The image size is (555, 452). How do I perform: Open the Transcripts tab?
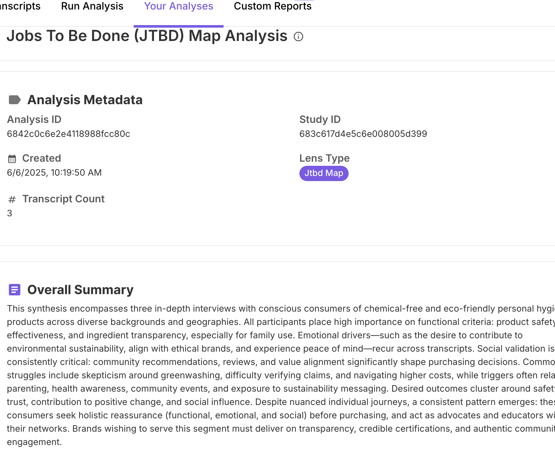click(x=20, y=6)
